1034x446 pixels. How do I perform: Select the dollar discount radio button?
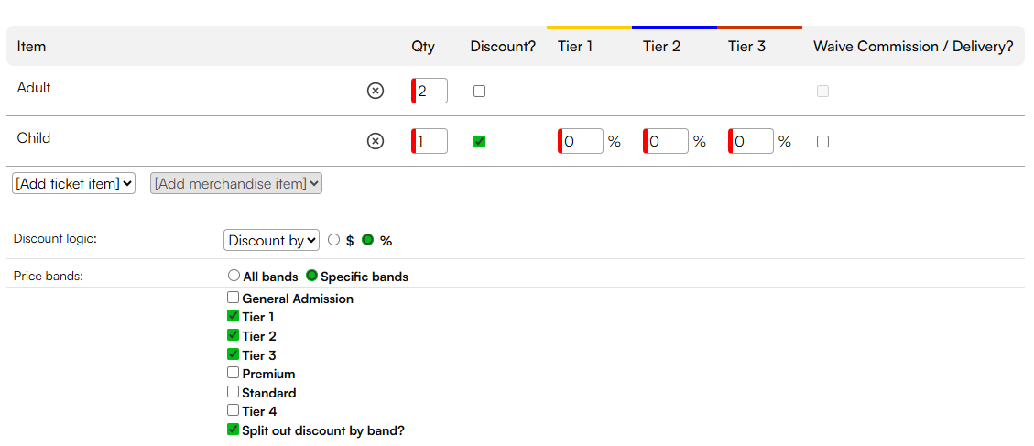tap(333, 240)
